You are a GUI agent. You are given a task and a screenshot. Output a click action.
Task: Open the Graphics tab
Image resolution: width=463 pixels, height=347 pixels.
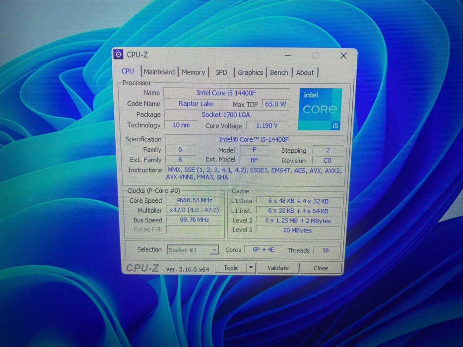coord(250,72)
